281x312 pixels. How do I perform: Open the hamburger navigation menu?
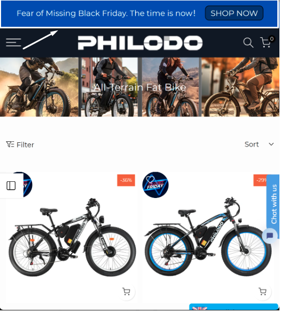click(13, 43)
